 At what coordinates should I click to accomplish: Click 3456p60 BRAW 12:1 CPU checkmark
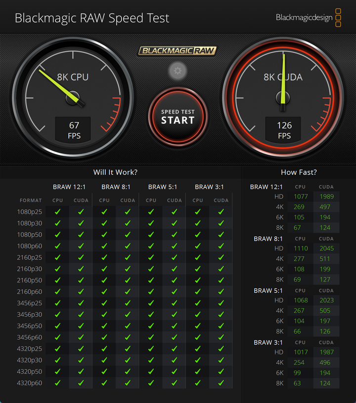tap(58, 337)
